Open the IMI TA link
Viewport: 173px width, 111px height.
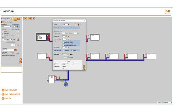[x=6, y=98]
